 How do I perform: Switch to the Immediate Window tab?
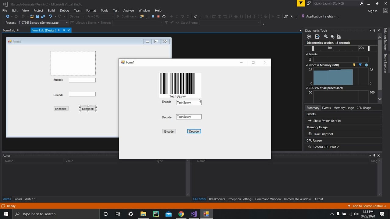point(297,199)
